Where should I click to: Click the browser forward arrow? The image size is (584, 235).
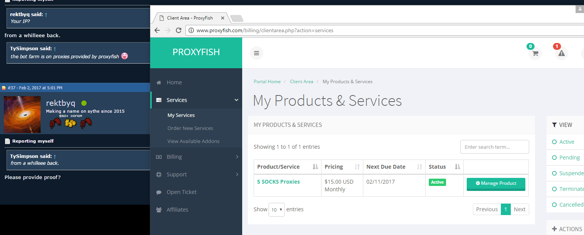point(168,30)
